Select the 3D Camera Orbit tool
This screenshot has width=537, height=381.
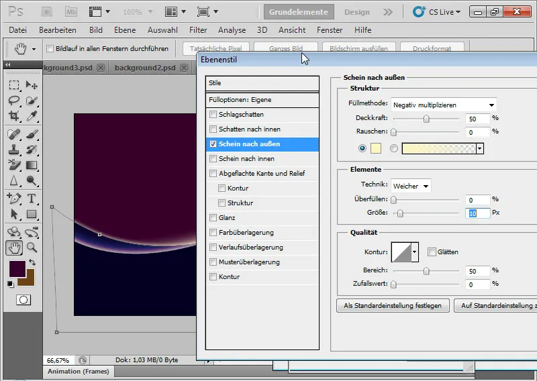[32, 231]
